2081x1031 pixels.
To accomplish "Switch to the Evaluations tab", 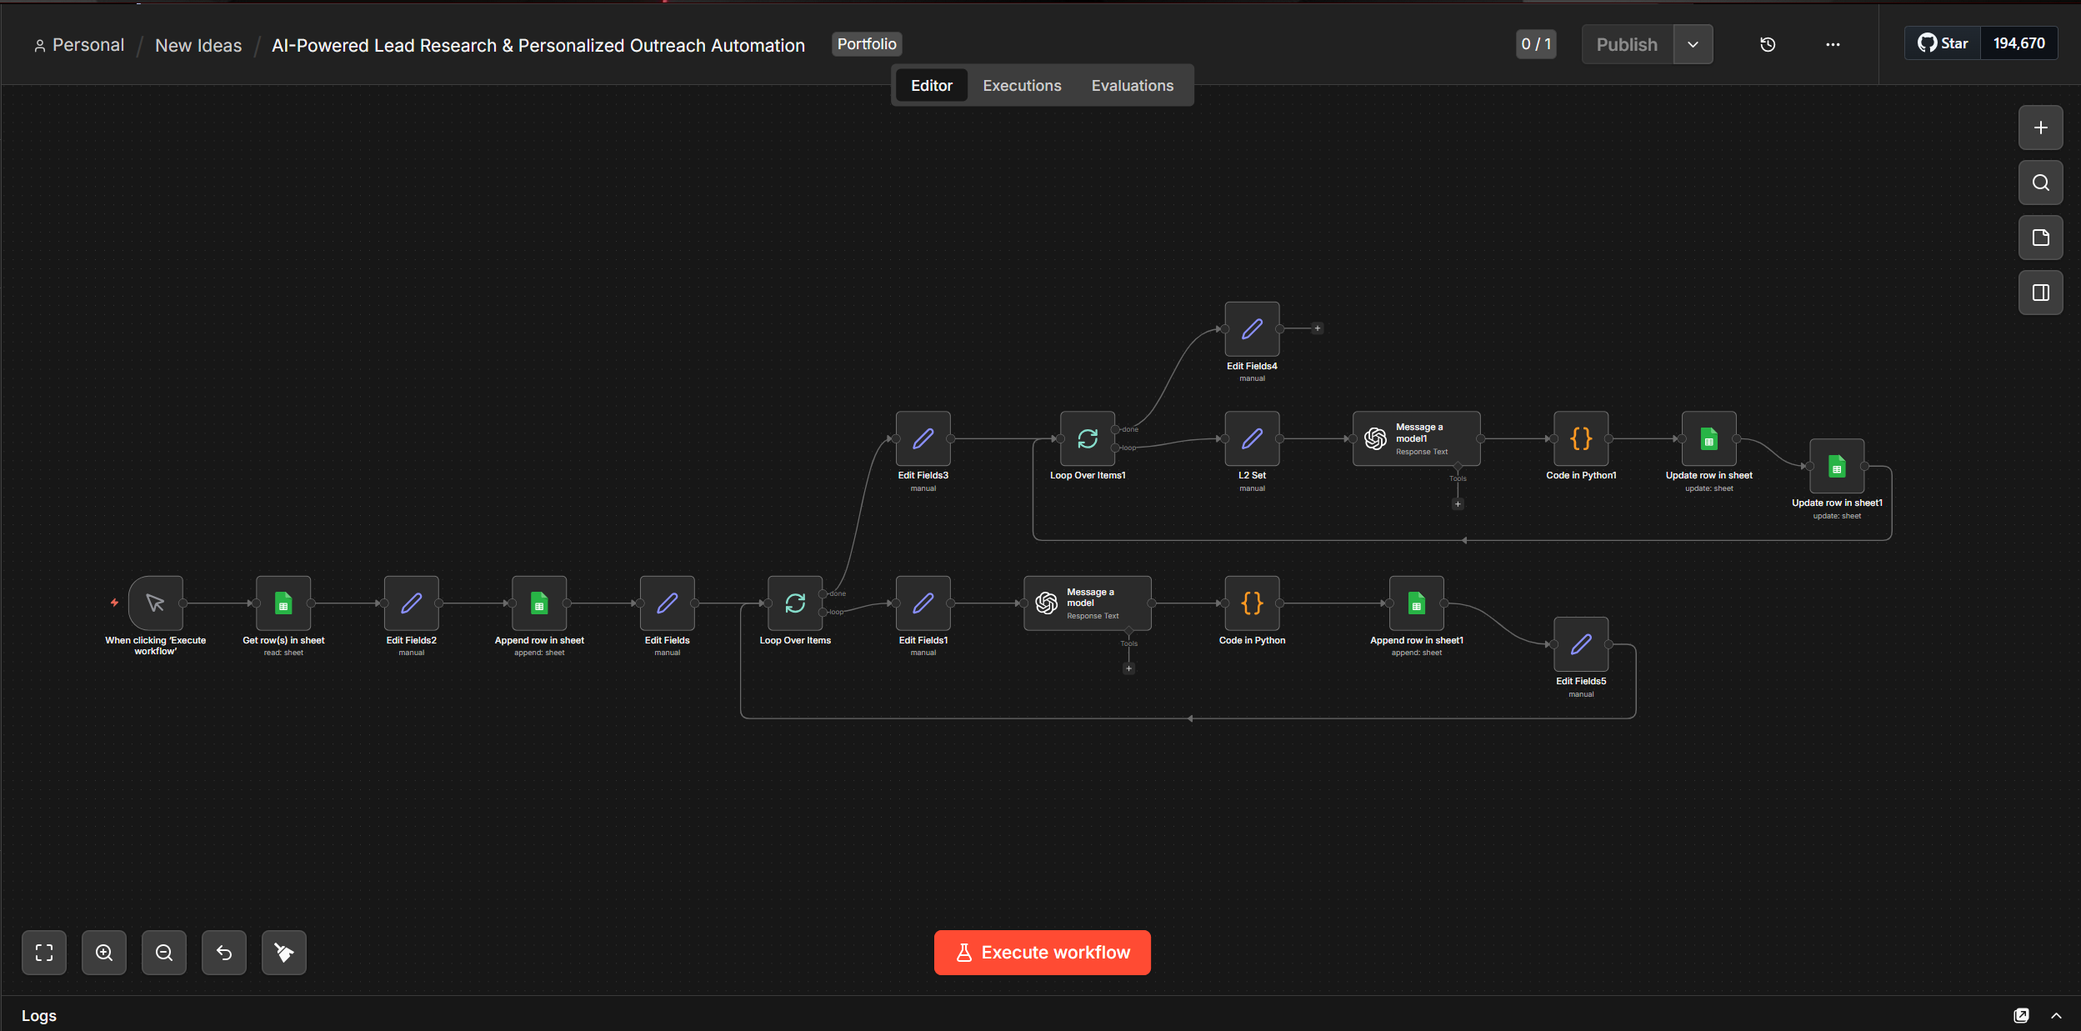I will tap(1133, 85).
